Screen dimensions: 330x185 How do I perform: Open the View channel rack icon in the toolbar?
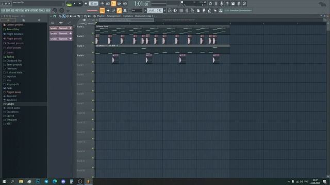[181, 10]
